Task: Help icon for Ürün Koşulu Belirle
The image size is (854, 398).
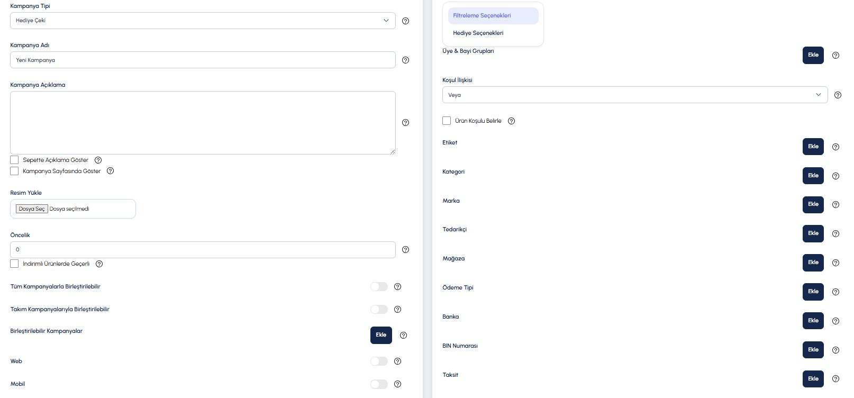Action: pyautogui.click(x=511, y=121)
